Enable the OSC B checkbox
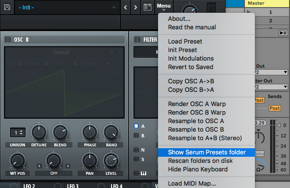The width and height of the screenshot is (290, 188). [8, 39]
